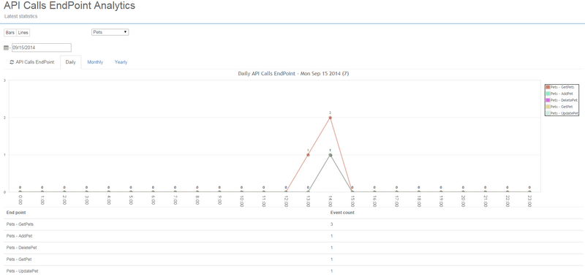The image size is (585, 277).
Task: Click the calendar icon beside the date field
Action: pyautogui.click(x=6, y=48)
